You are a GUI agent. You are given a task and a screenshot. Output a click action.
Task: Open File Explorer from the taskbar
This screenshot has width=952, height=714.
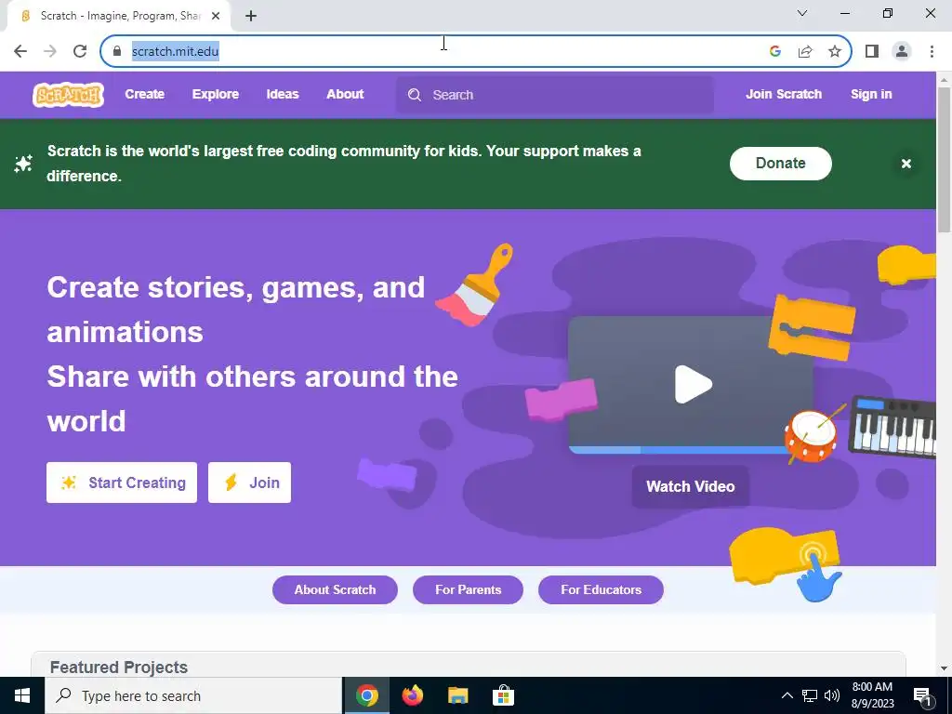(457, 695)
